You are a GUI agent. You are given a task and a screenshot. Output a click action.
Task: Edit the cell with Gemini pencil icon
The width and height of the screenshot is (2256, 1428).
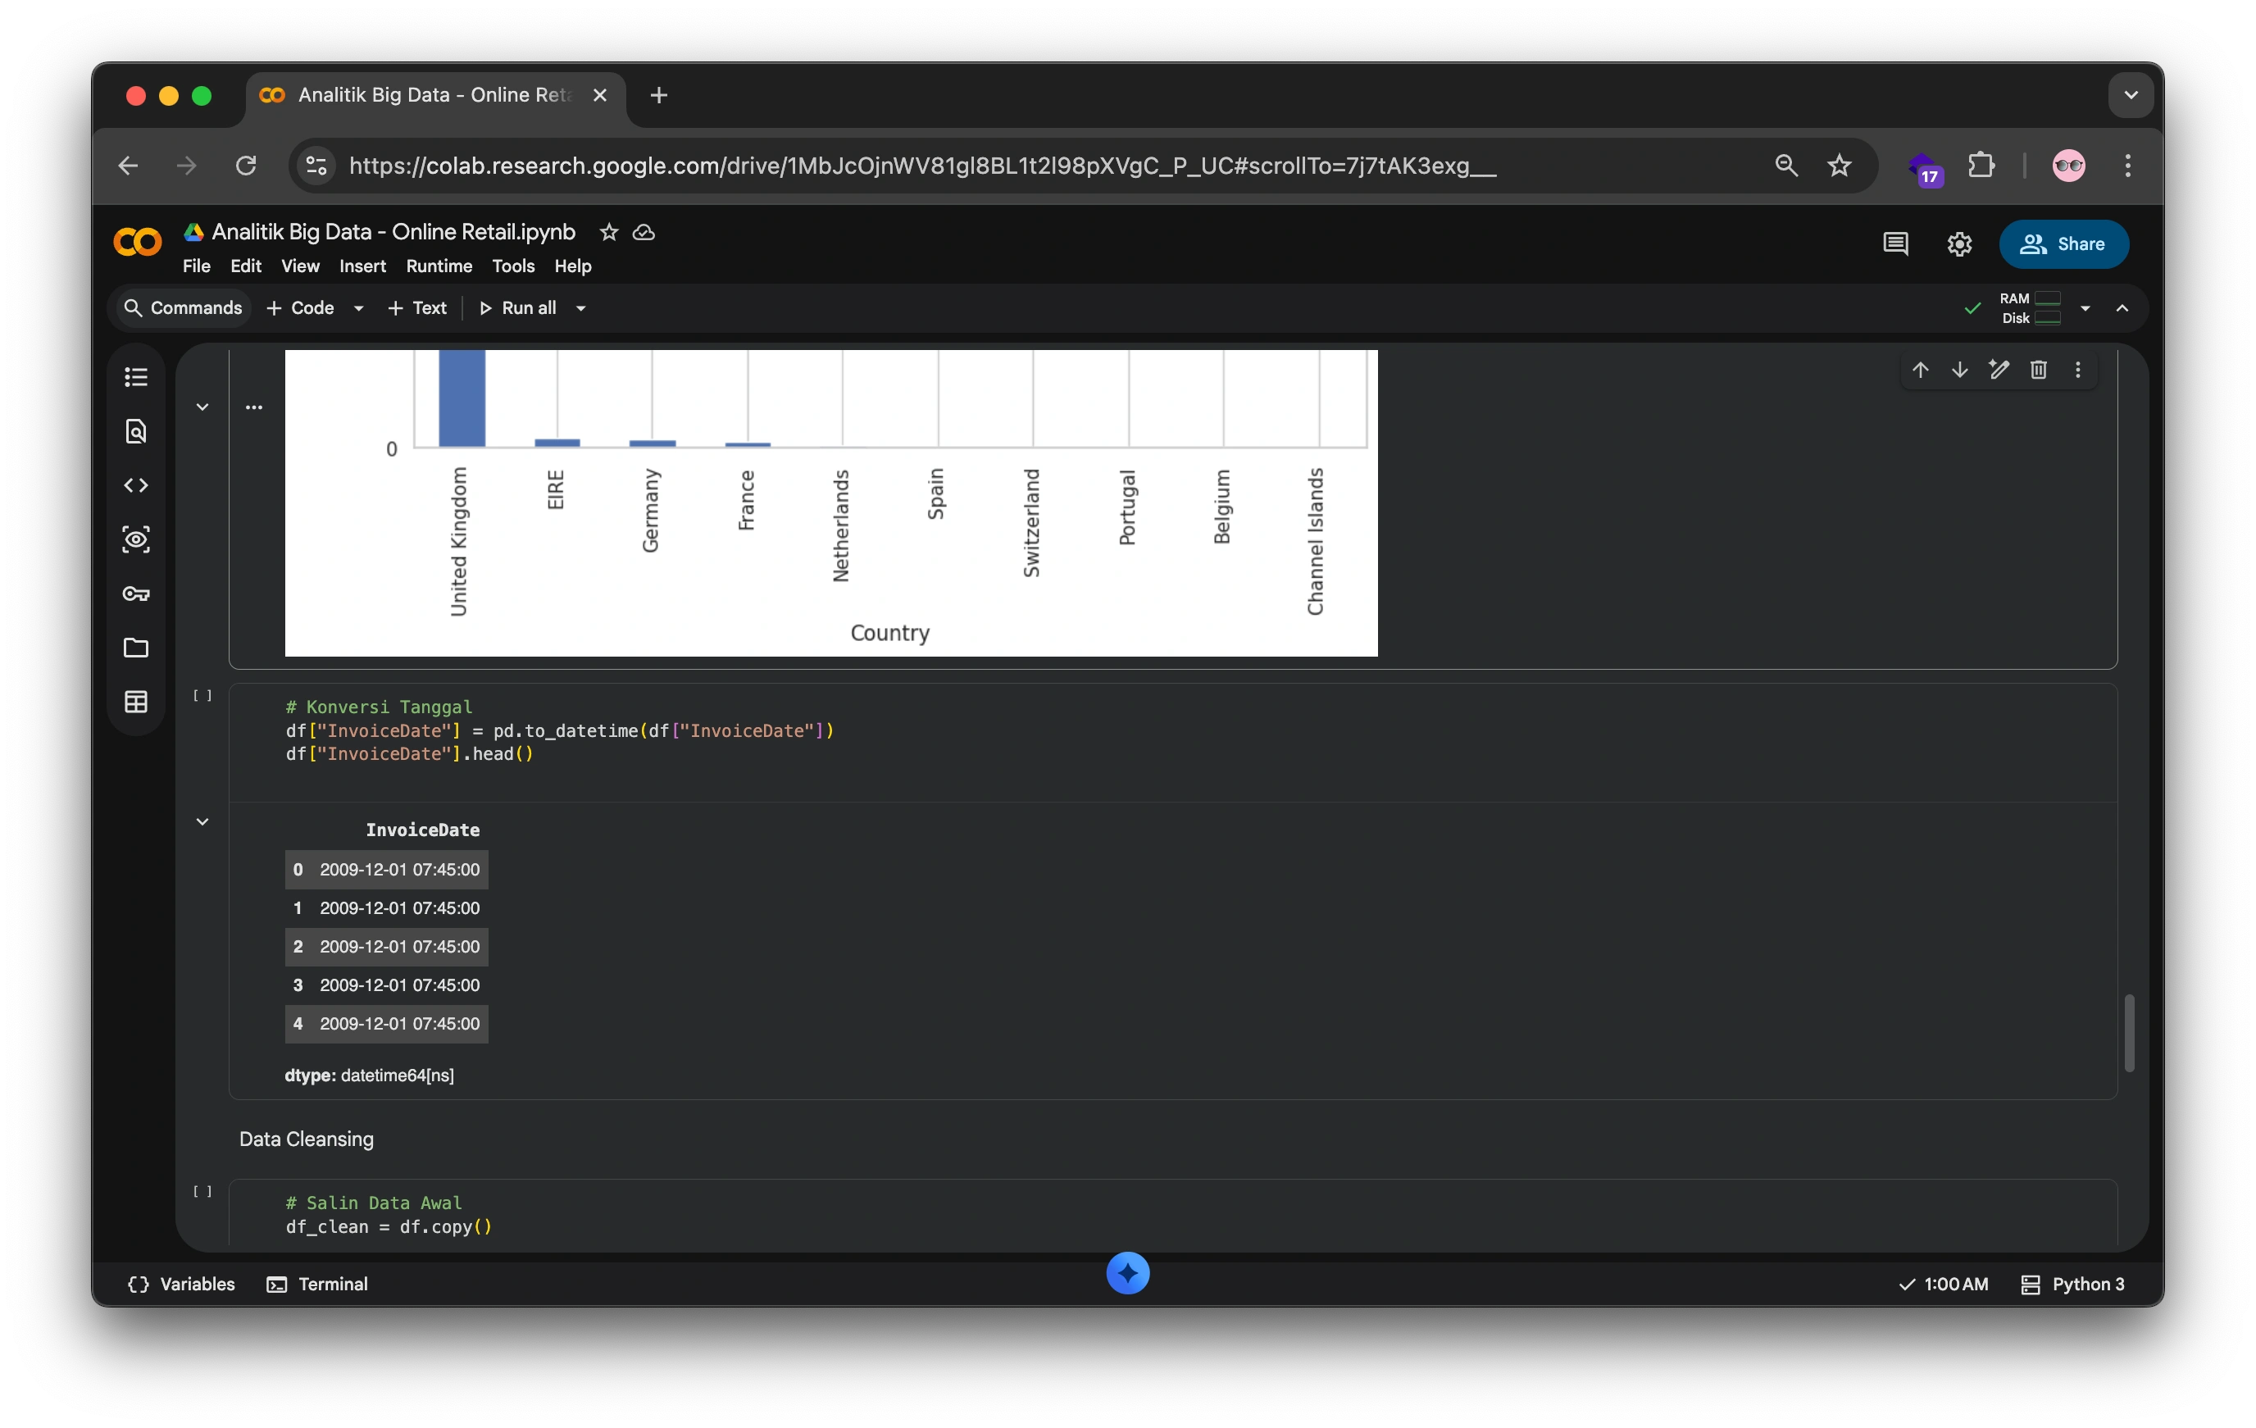1999,369
